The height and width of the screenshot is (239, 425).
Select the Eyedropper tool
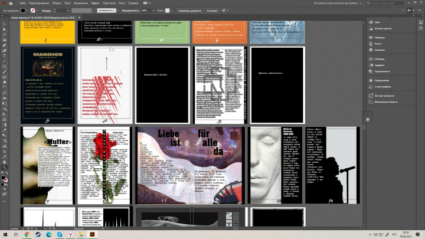coord(4,130)
